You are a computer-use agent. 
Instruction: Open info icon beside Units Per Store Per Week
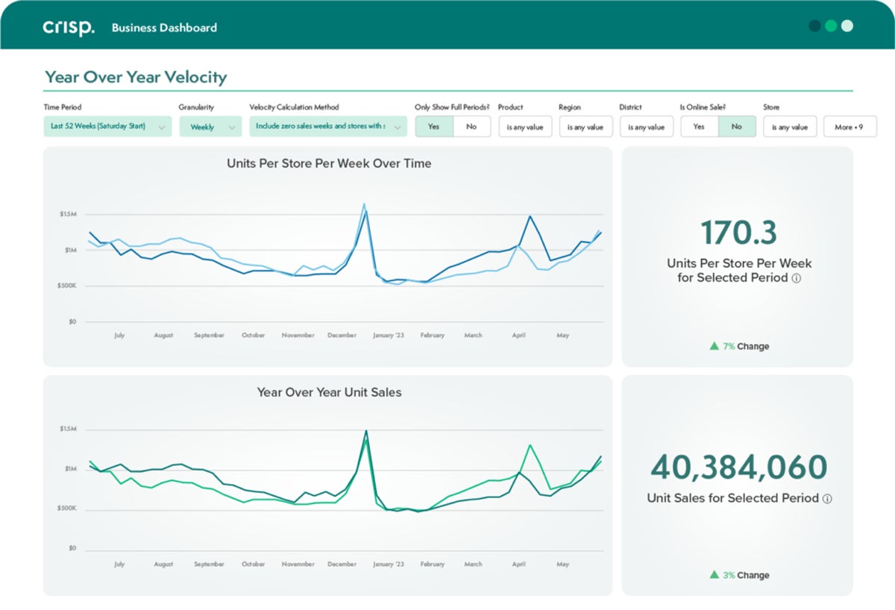[796, 278]
